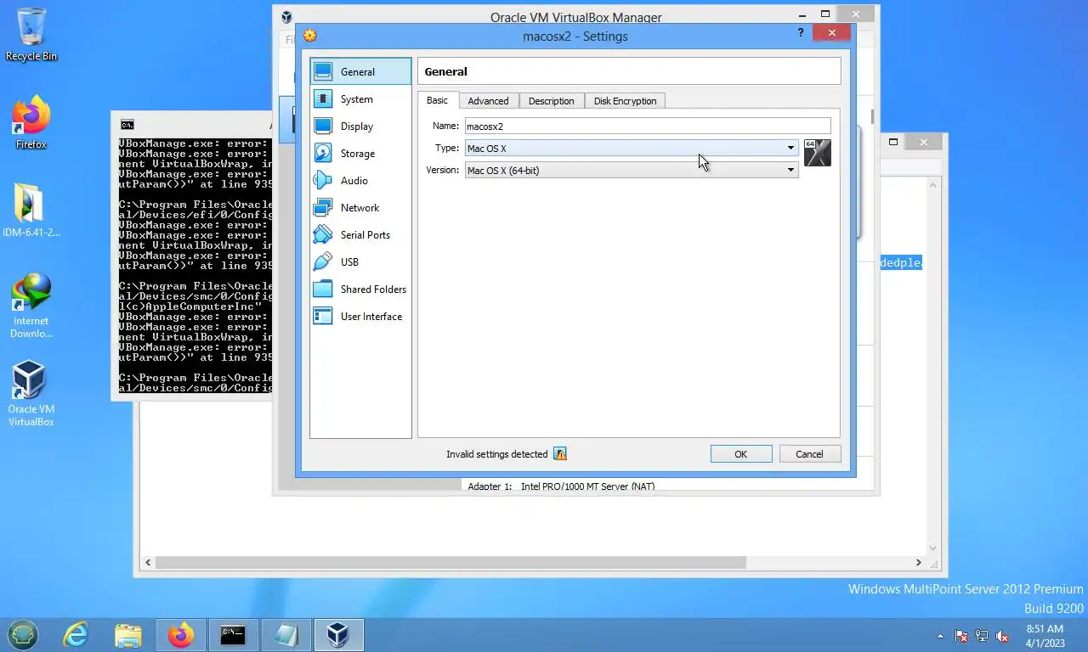1088x652 pixels.
Task: Click the Start button
Action: [x=23, y=635]
